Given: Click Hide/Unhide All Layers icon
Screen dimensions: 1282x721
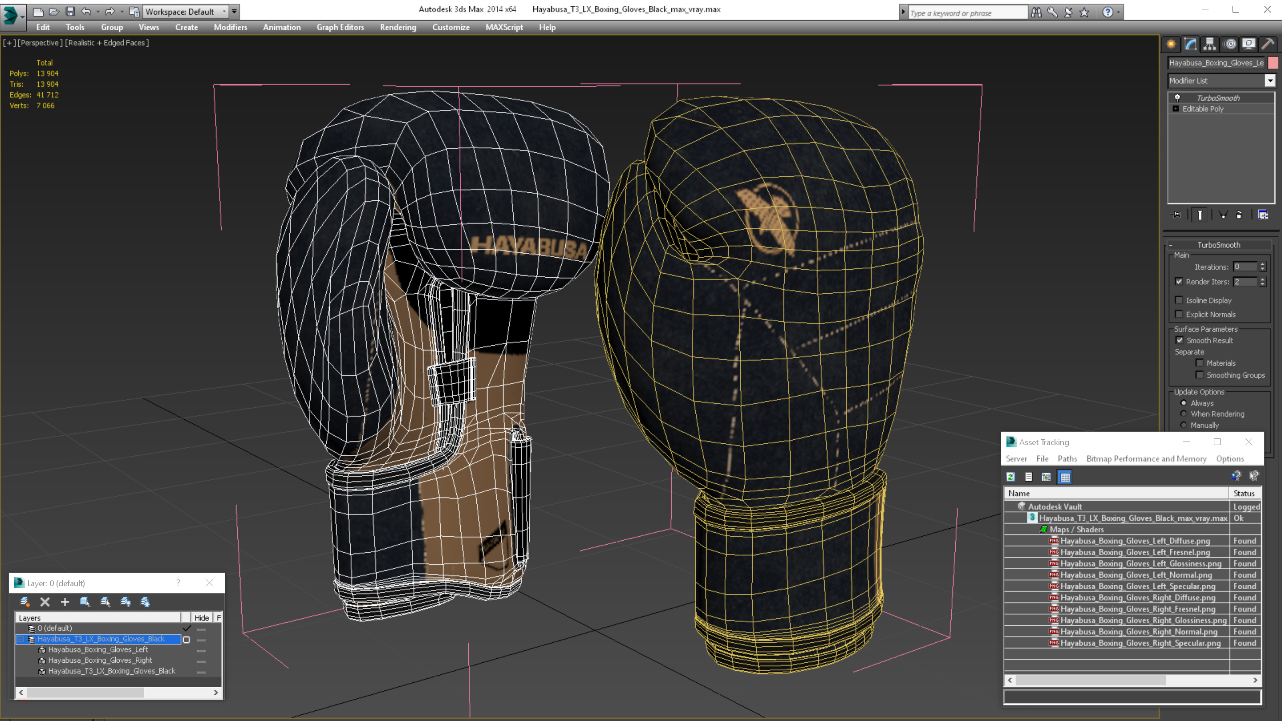Looking at the screenshot, I should coord(126,602).
